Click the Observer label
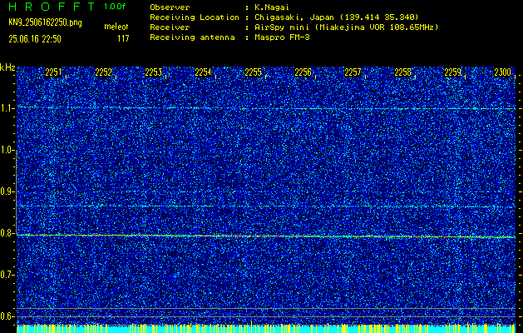Screen dimensions: 523x333 (x=170, y=7)
